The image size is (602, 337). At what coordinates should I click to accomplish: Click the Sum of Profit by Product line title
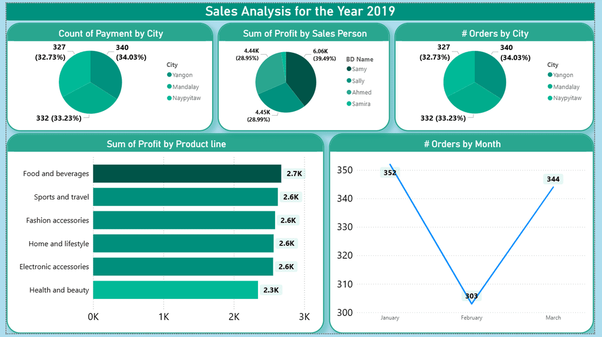tap(166, 144)
